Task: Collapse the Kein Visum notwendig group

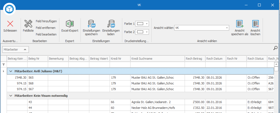Action: click(11, 96)
